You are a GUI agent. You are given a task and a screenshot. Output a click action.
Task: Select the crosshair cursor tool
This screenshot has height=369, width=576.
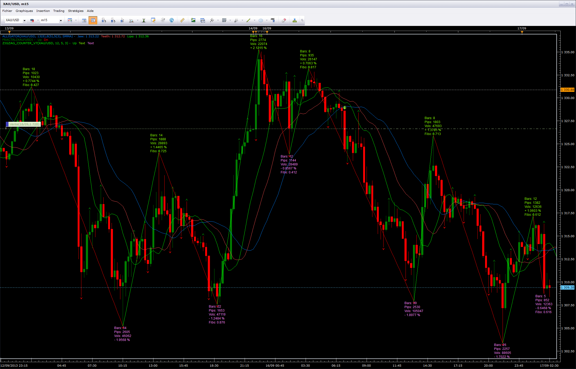click(122, 20)
